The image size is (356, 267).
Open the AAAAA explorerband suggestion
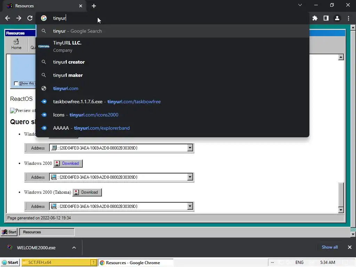coord(172,128)
